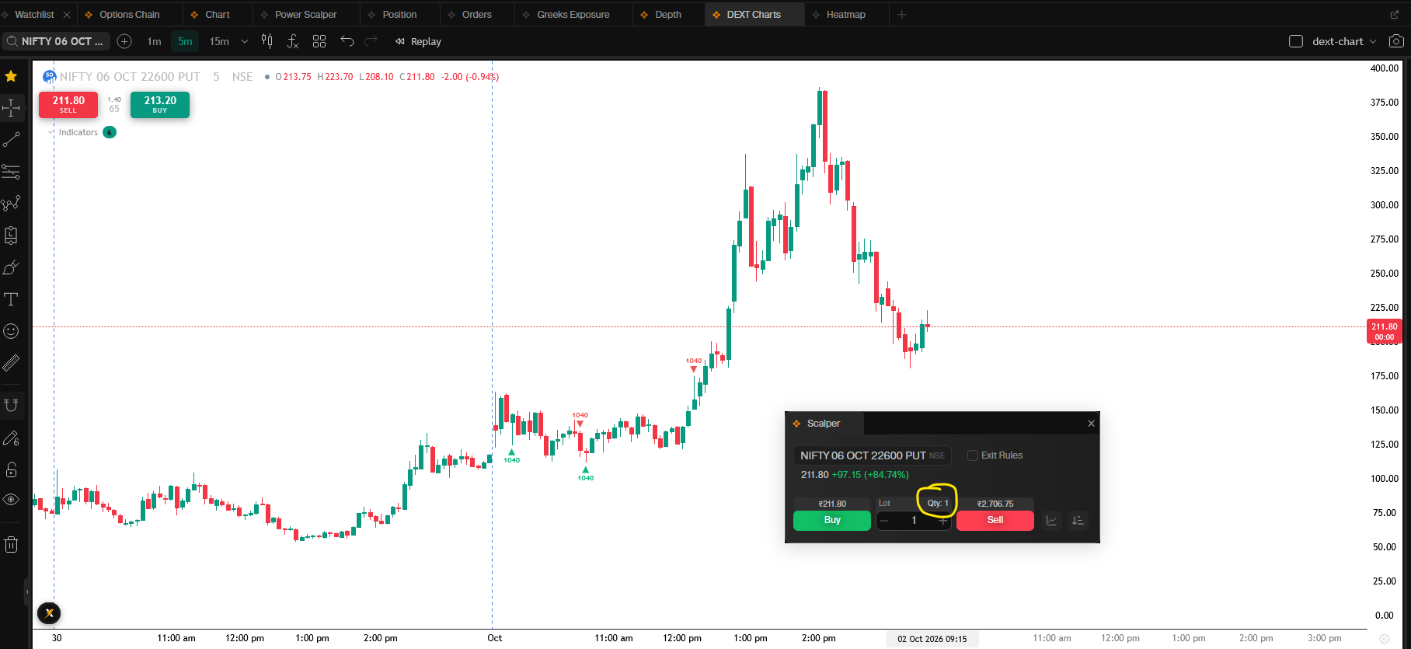The height and width of the screenshot is (649, 1411).
Task: Toggle the magnet snapping mode
Action: pos(11,405)
